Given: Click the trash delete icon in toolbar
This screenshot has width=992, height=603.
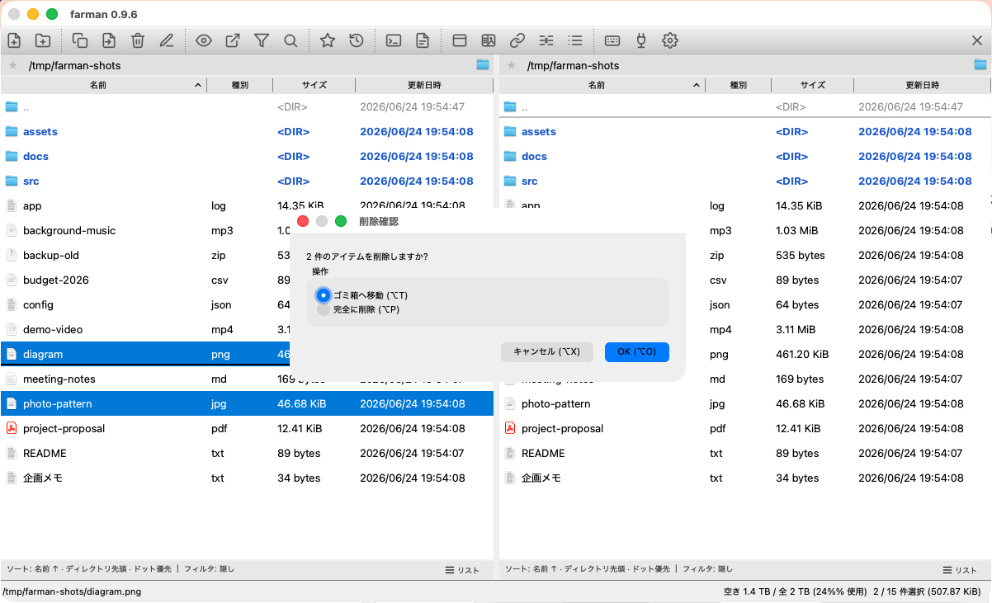Looking at the screenshot, I should 138,40.
